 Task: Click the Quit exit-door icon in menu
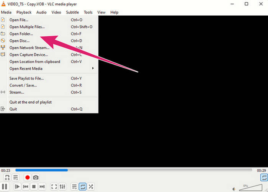pyautogui.click(x=3, y=109)
